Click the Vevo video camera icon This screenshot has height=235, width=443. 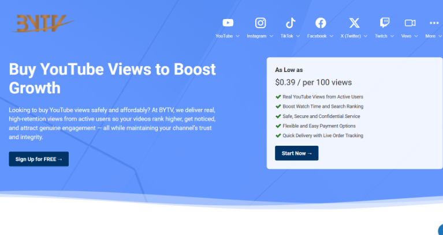(x=410, y=23)
